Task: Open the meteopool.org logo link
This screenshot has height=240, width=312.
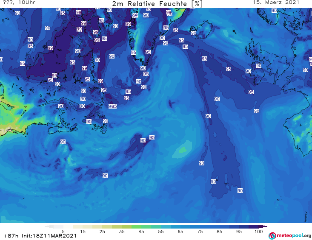Action: pyautogui.click(x=290, y=236)
